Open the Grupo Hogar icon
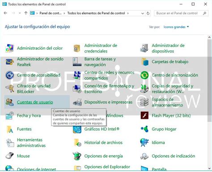Image resolution: width=212 pixels, height=172 pixels. (x=144, y=129)
